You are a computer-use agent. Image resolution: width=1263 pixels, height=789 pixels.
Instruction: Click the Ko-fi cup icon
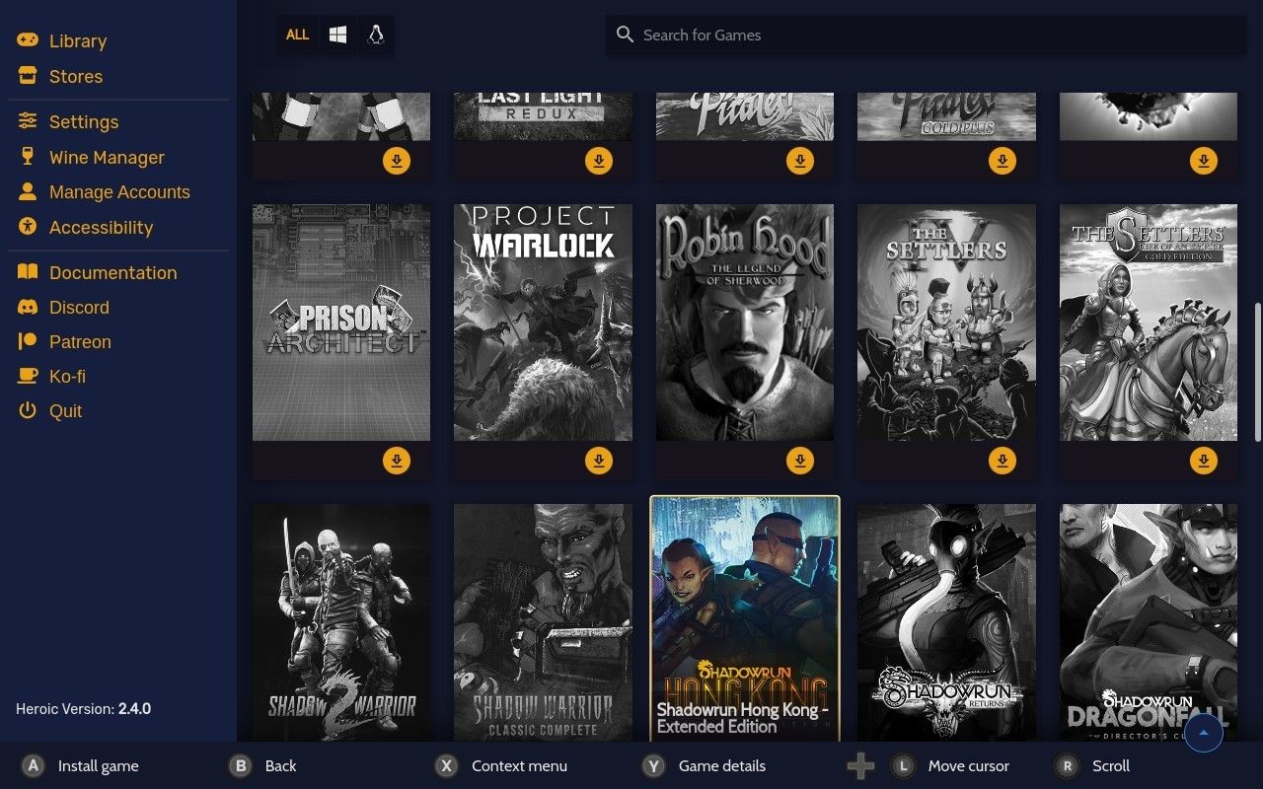(27, 376)
